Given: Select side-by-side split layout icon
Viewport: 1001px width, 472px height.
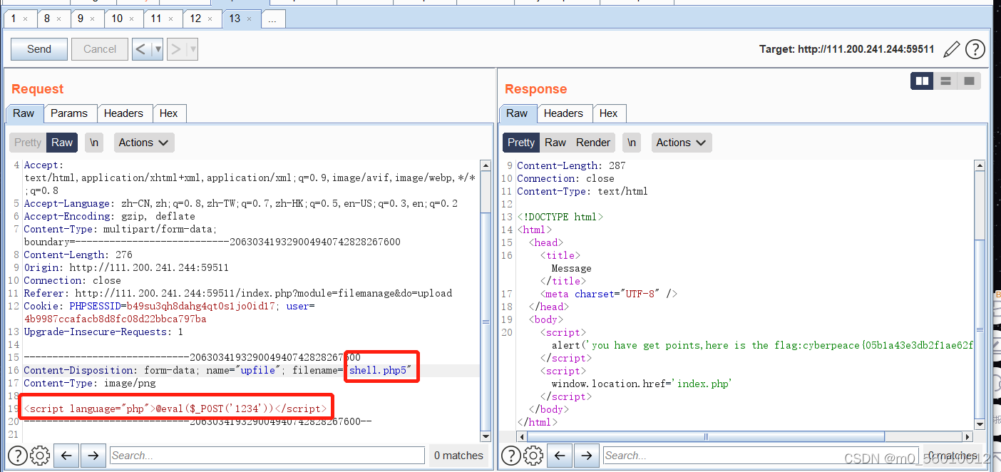Looking at the screenshot, I should tap(923, 81).
